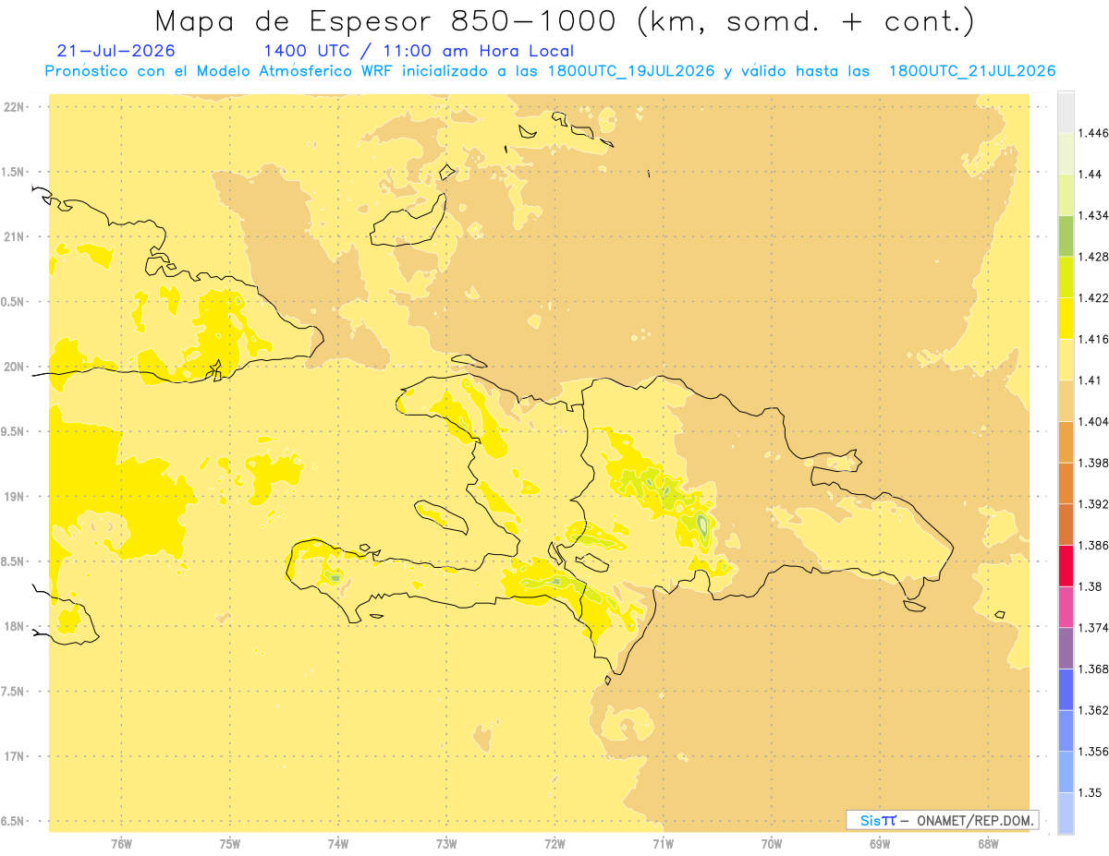The image size is (1109, 856).
Task: Click the green legend segment between 1.428 and 1.434
Action: 1066,236
